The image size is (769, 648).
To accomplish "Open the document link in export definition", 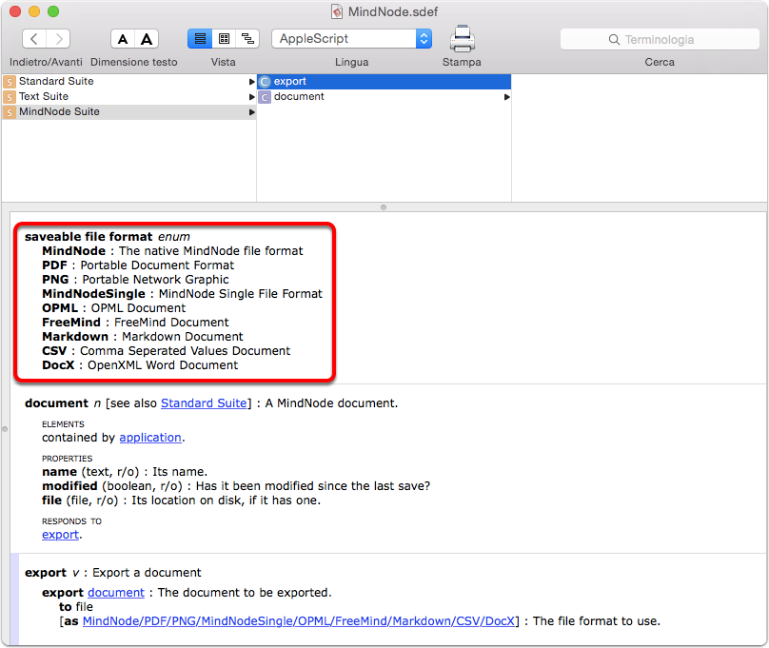I will [x=116, y=592].
